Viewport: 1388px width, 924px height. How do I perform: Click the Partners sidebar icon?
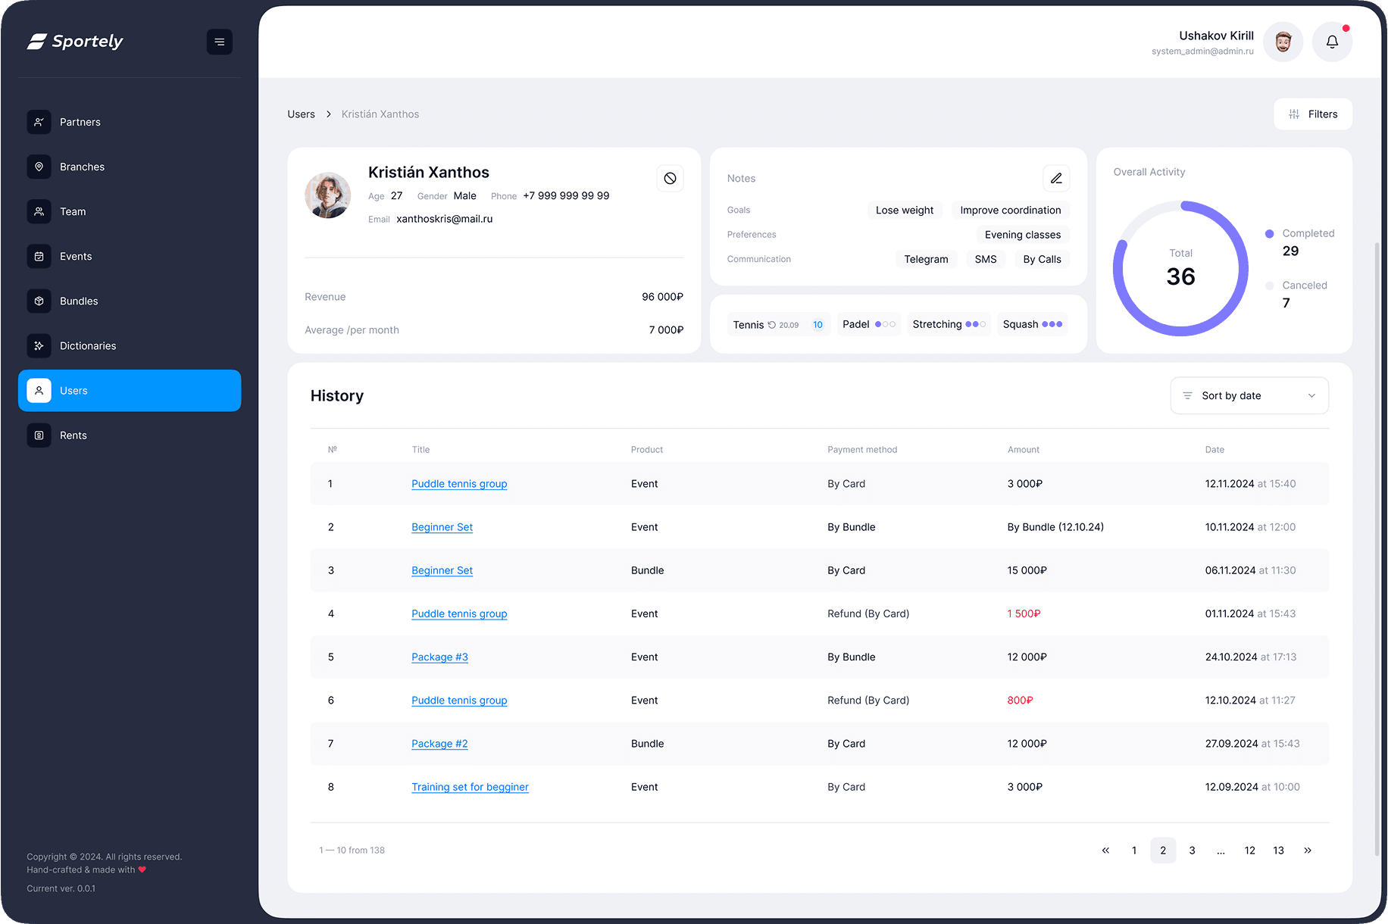(39, 122)
